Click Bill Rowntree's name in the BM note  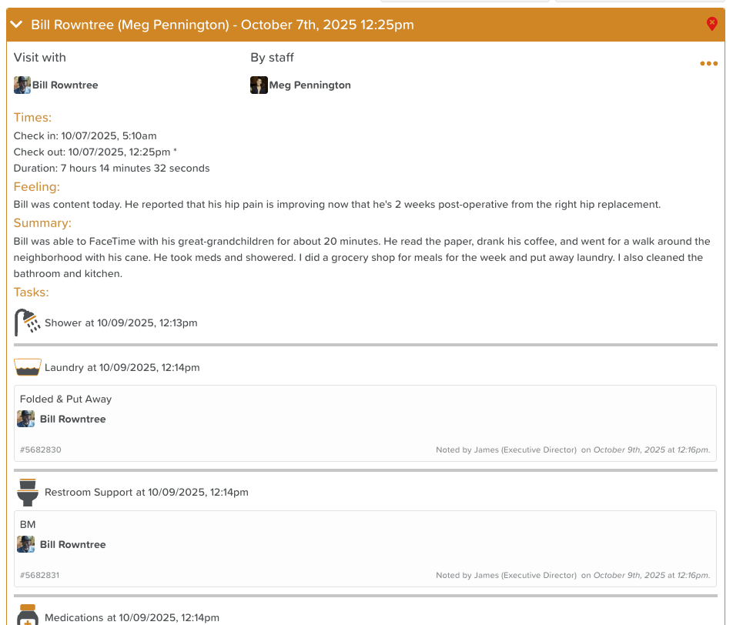click(x=72, y=545)
